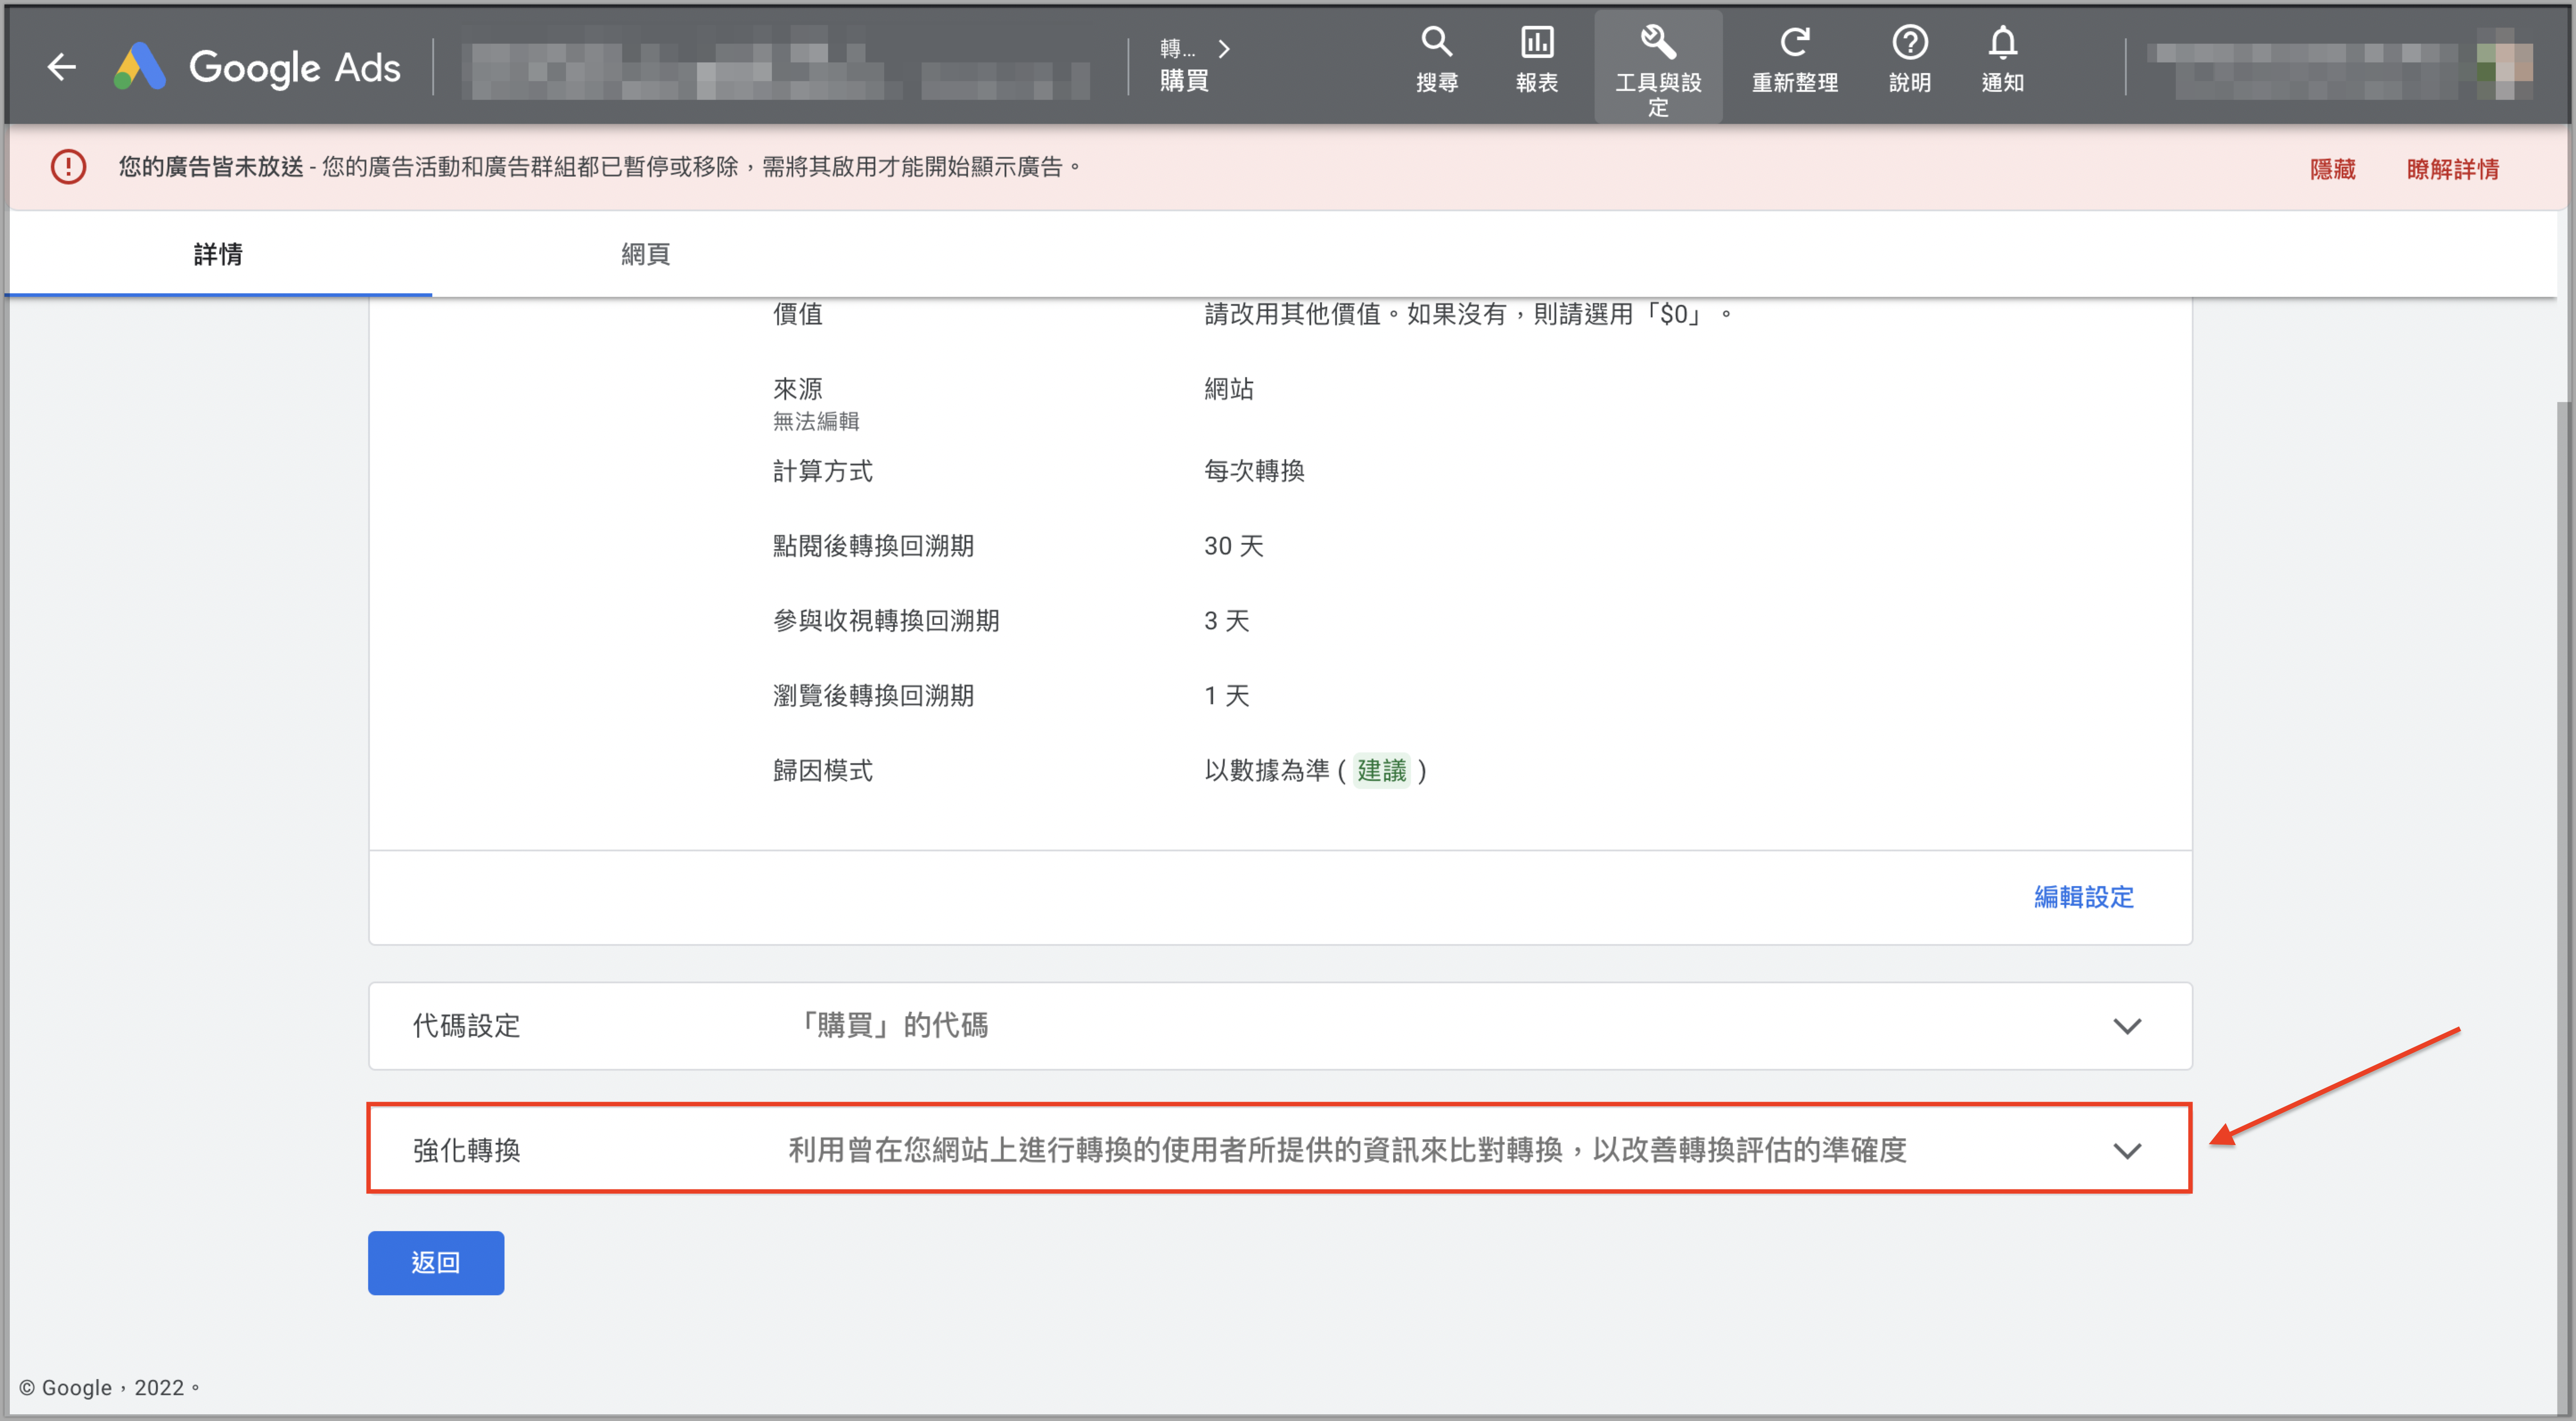Go back using the header arrow
Screen dimensions: 2576x1421
tap(62, 67)
